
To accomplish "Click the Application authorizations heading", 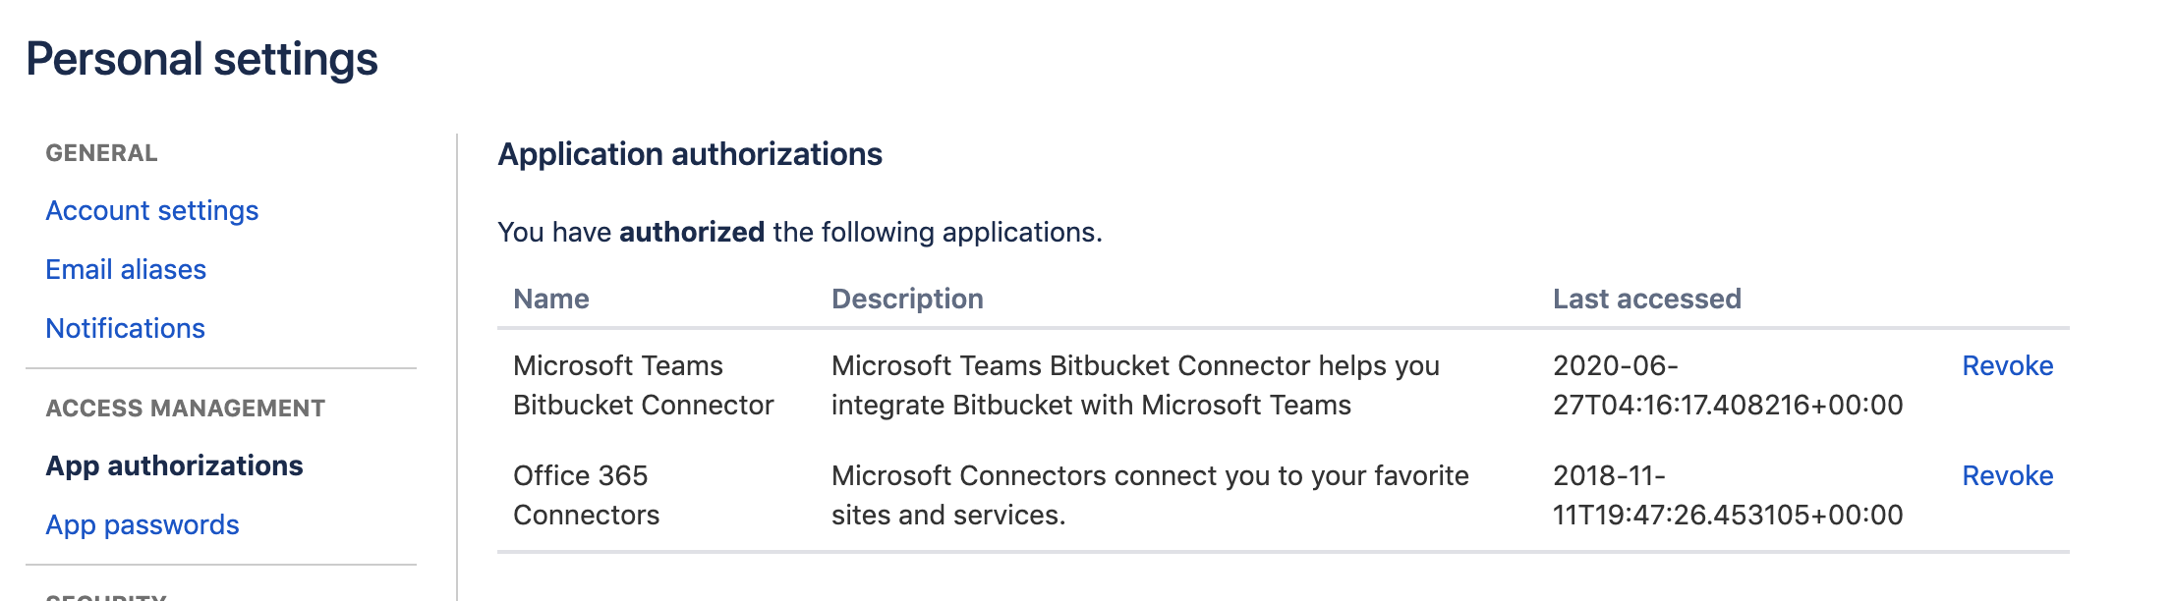I will click(690, 154).
